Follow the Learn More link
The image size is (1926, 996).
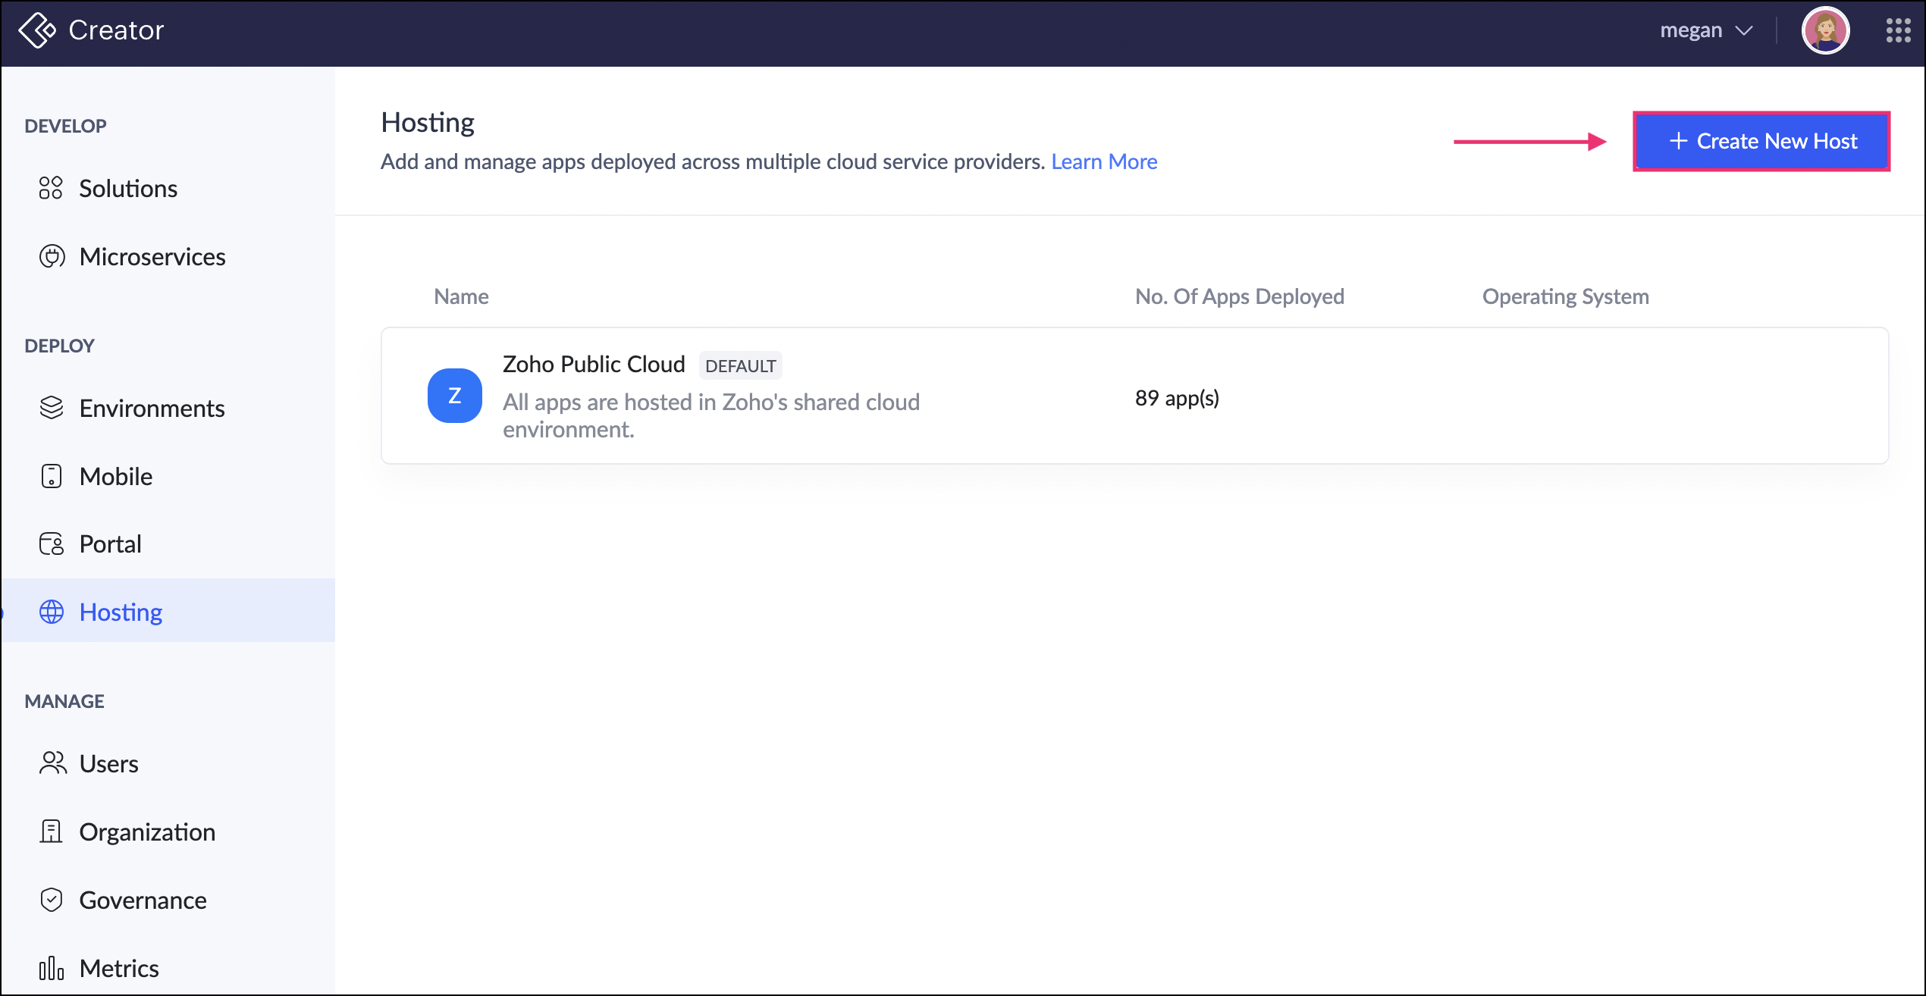pyautogui.click(x=1103, y=161)
